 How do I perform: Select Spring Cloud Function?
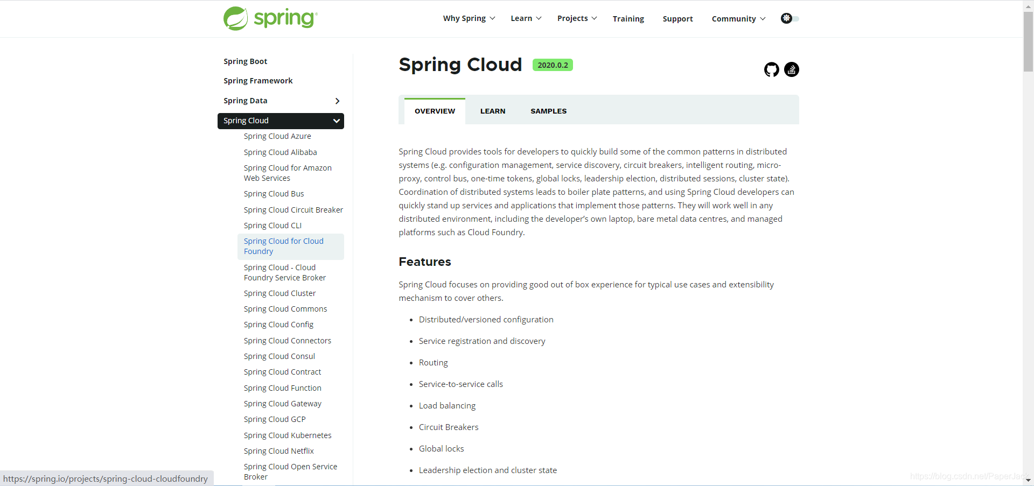tap(282, 388)
